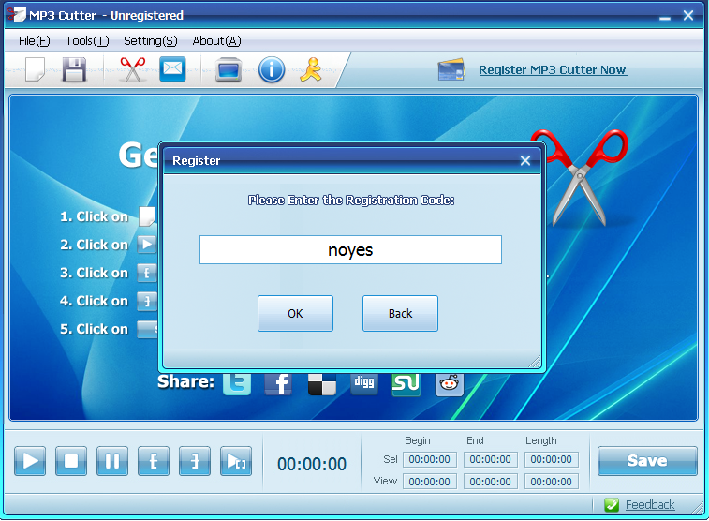
Task: Click Back in Register dialog
Action: point(400,313)
